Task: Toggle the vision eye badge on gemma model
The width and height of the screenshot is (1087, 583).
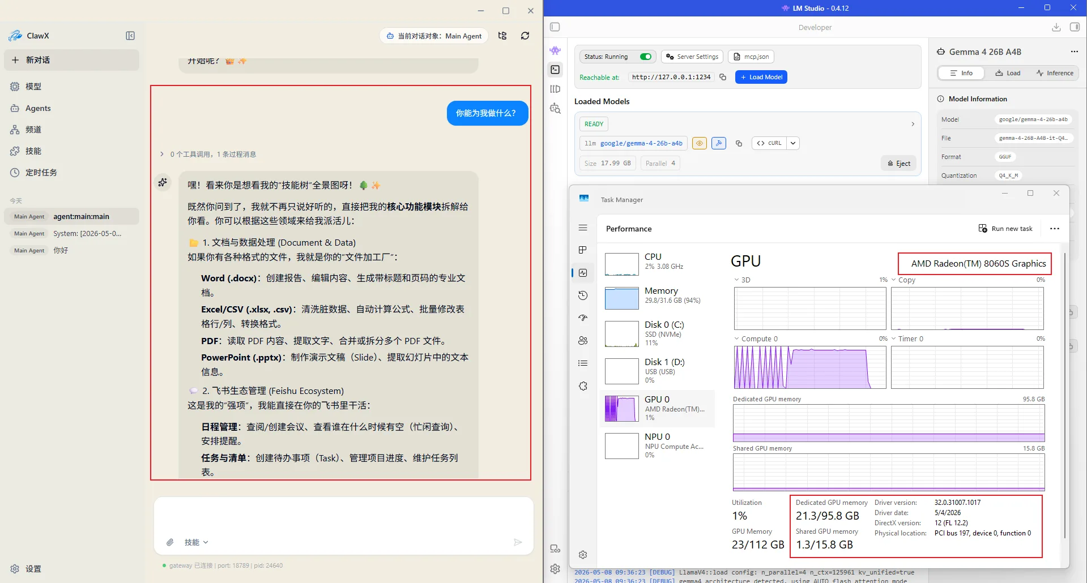Action: pos(700,143)
